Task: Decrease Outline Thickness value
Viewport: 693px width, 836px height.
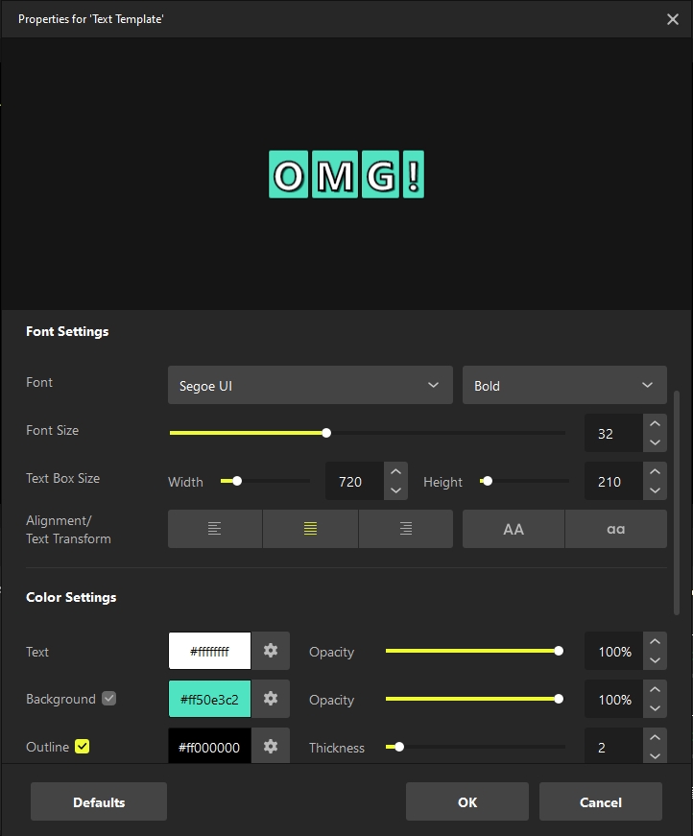Action: click(x=656, y=755)
